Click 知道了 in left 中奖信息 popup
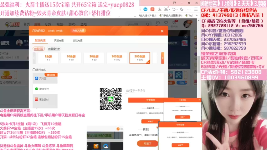This screenshot has height=150, width=267. (x=151, y=121)
